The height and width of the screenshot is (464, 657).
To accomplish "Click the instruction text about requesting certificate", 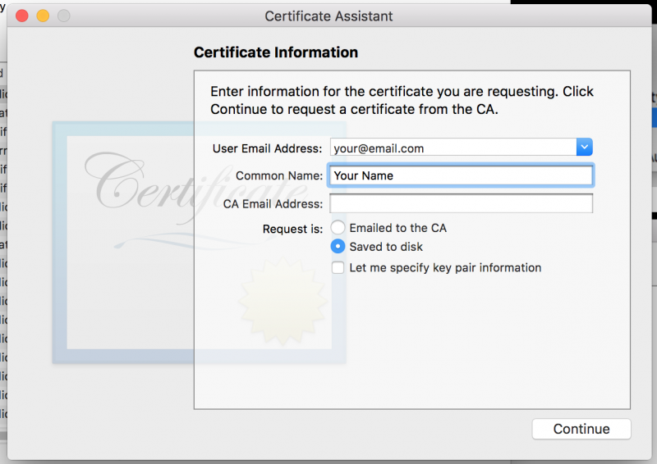I will coord(402,100).
